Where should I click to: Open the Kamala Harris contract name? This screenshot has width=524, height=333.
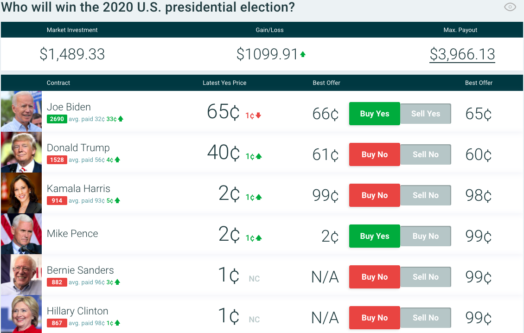coord(78,189)
